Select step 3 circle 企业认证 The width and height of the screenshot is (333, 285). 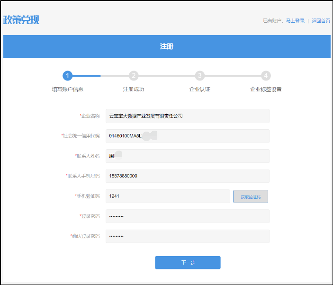[x=199, y=76]
